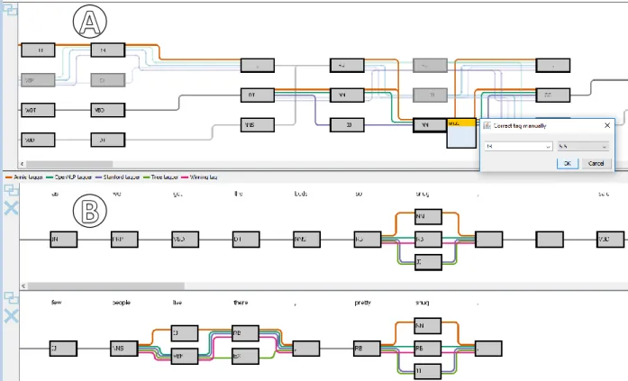
Task: Click the word 'there' in lower sentence
Action: (241, 303)
